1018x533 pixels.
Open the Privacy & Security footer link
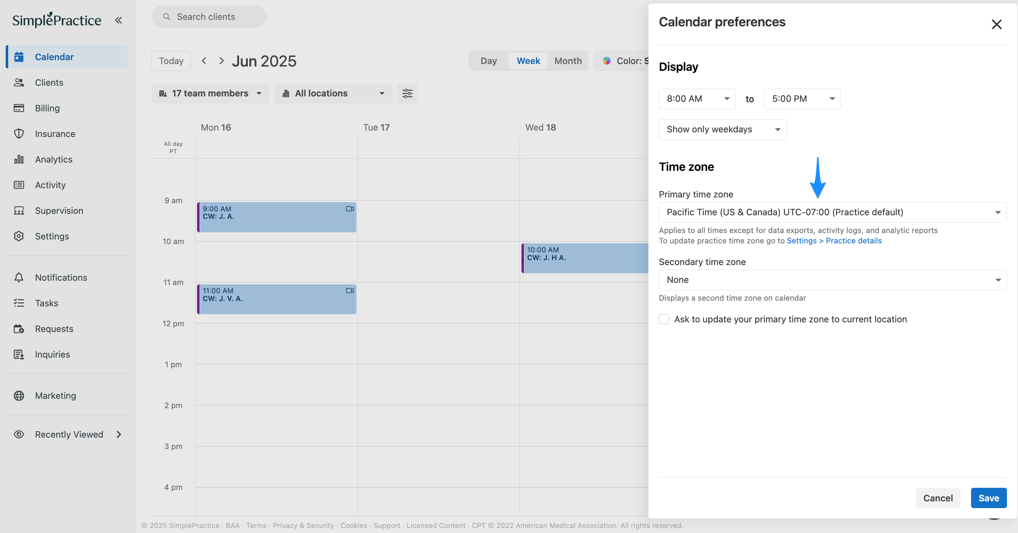(x=303, y=526)
